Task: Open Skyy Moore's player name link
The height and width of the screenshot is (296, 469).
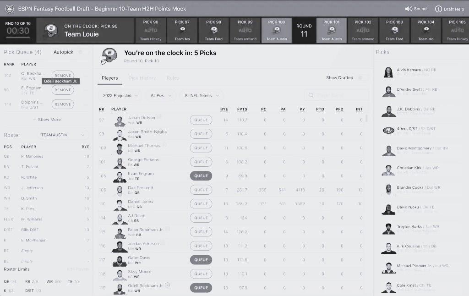Action: (x=139, y=271)
